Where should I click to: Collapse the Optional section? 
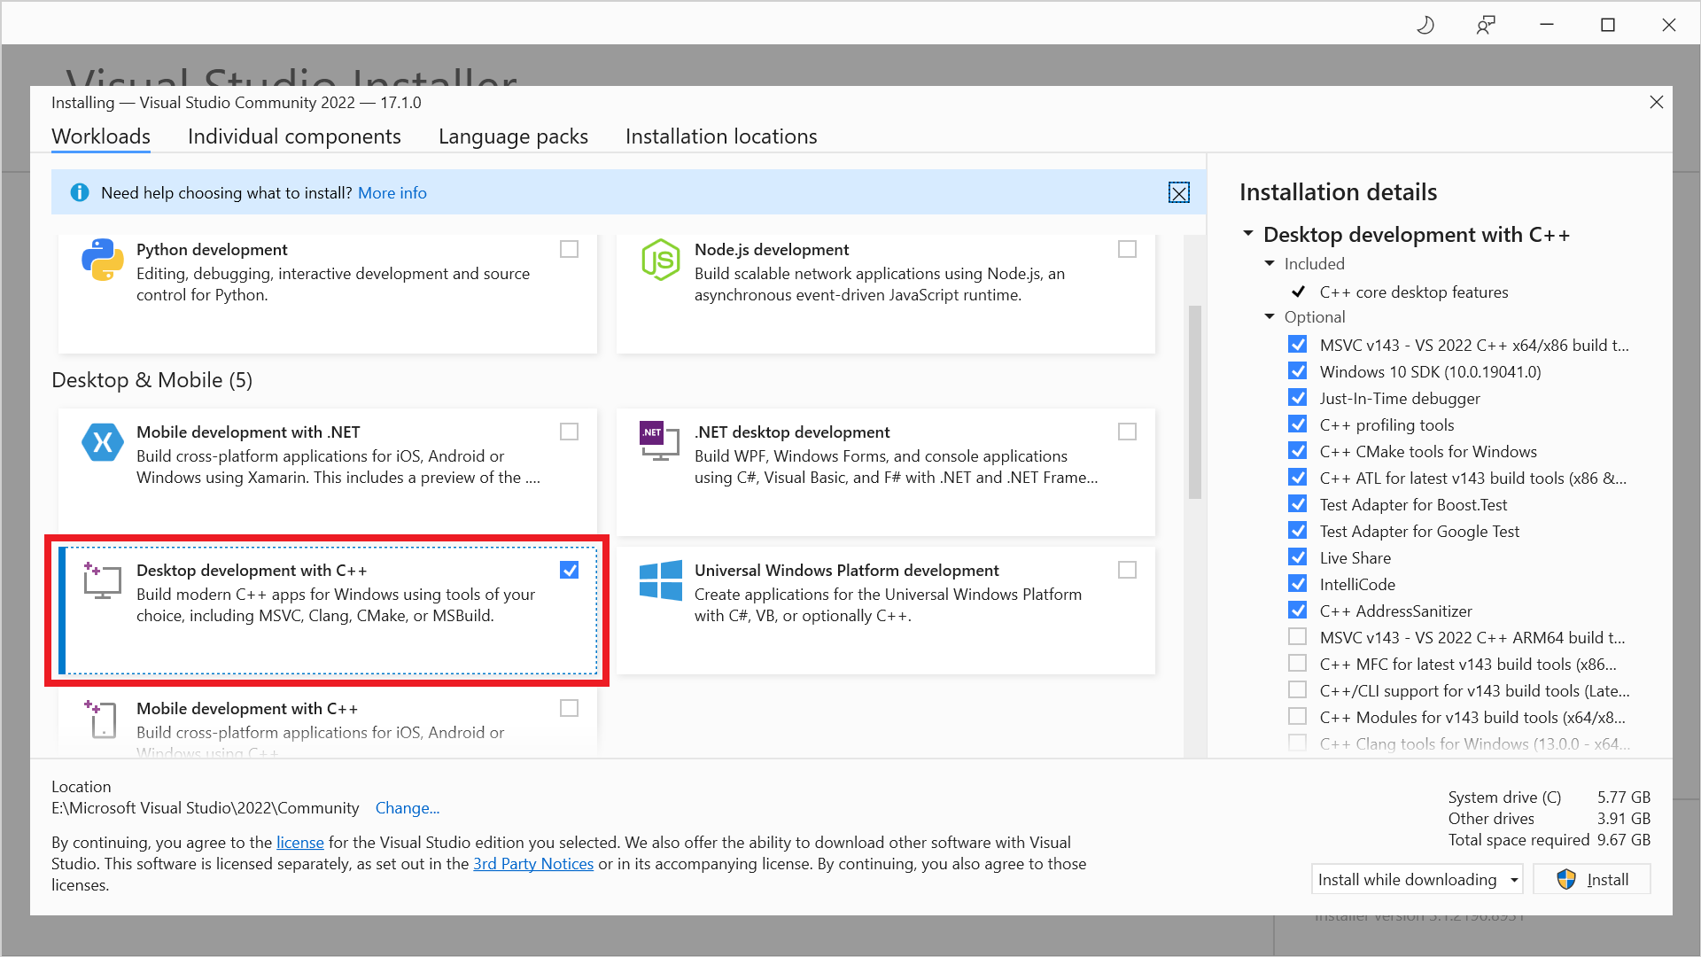[1270, 316]
